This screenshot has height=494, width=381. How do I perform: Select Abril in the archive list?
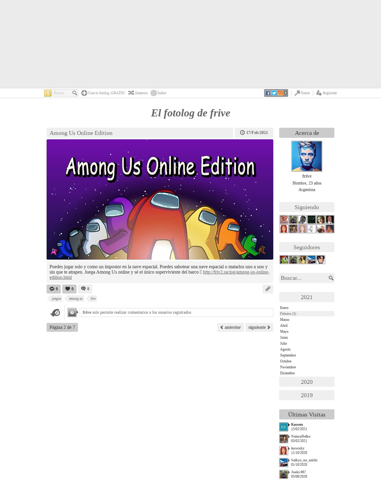pyautogui.click(x=284, y=326)
